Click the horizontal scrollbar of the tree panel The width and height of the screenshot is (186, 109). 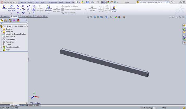pos(14,103)
